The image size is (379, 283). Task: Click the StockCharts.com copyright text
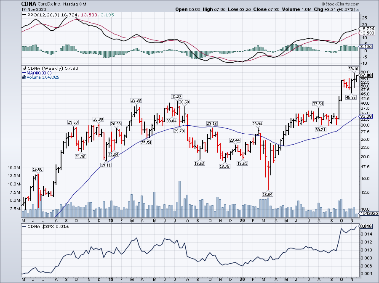tap(340, 4)
